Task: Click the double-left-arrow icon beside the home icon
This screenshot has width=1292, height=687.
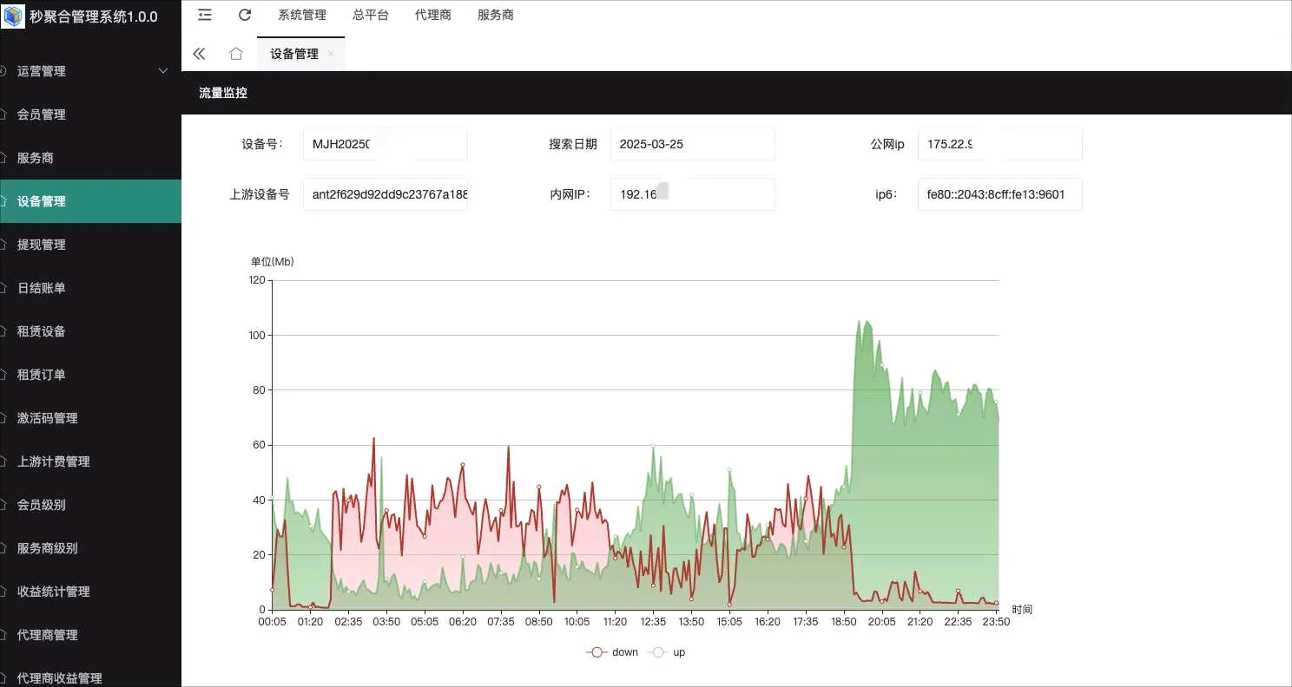Action: (199, 53)
